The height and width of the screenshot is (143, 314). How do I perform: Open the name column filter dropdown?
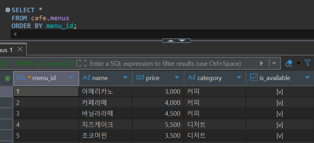(125, 78)
